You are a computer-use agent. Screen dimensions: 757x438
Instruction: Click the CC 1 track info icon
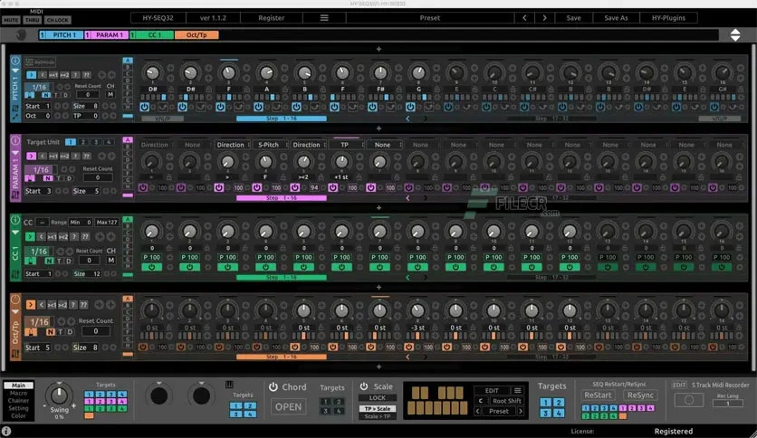click(15, 220)
